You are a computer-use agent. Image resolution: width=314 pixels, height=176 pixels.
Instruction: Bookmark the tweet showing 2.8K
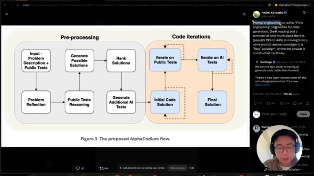[298, 103]
